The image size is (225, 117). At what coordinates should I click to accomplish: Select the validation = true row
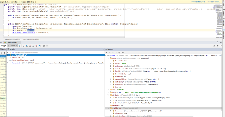[x=164, y=113]
